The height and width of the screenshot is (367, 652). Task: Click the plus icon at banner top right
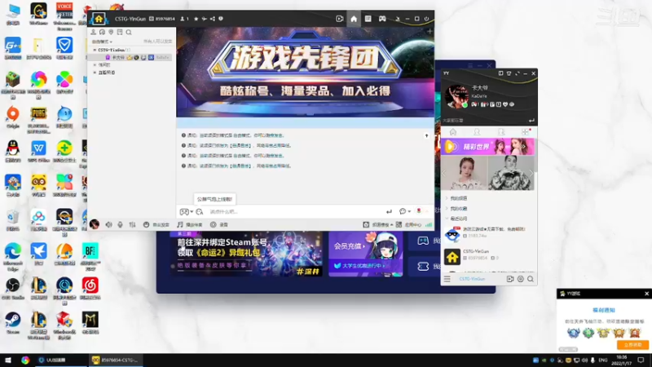pyautogui.click(x=430, y=31)
